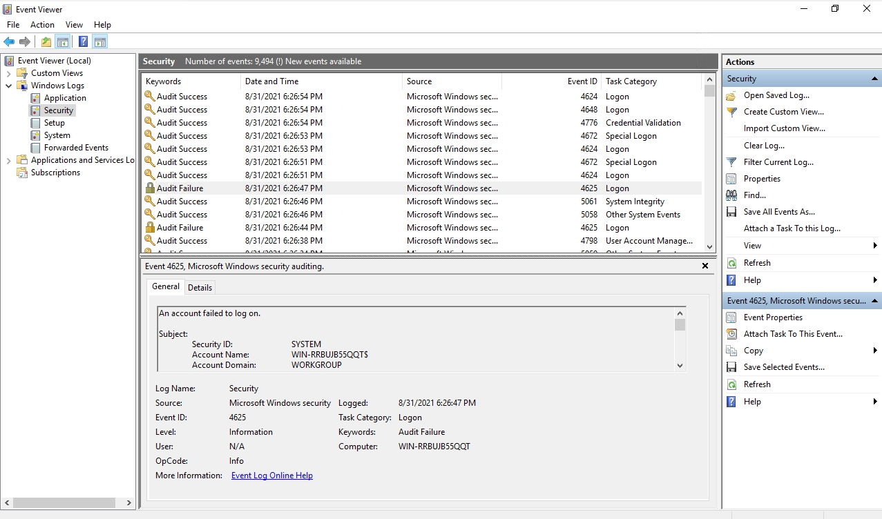Click the blue Help question mark toolbar icon
Screen dimensions: 882x519
pyautogui.click(x=83, y=41)
